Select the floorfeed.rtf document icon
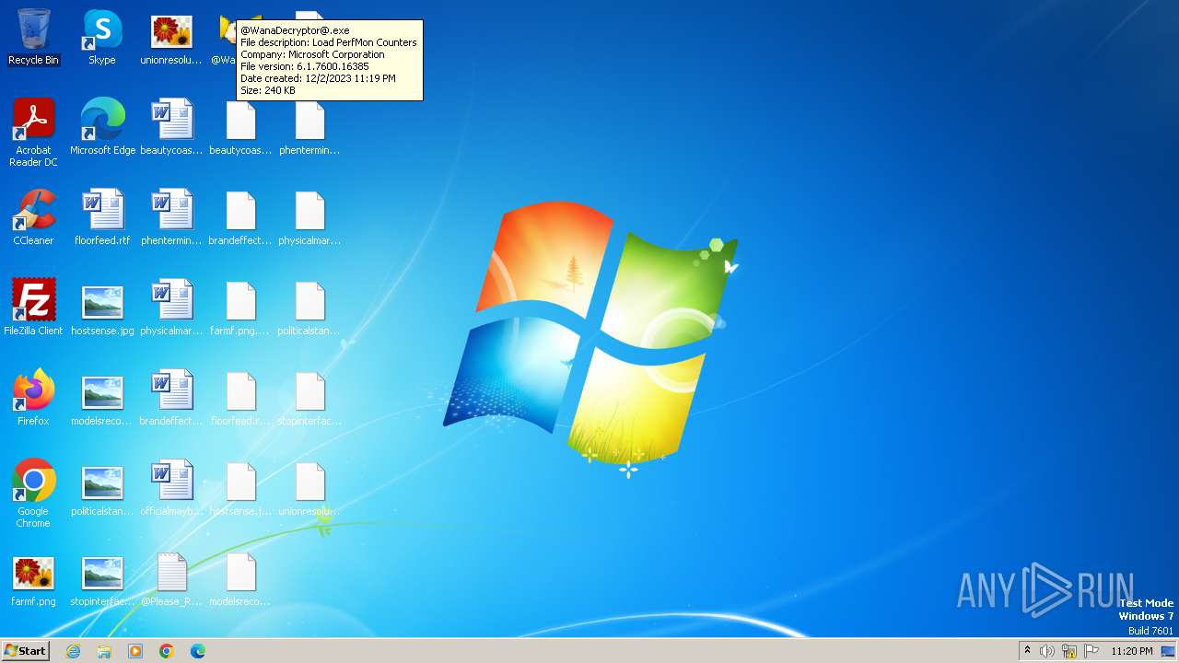 tap(102, 216)
